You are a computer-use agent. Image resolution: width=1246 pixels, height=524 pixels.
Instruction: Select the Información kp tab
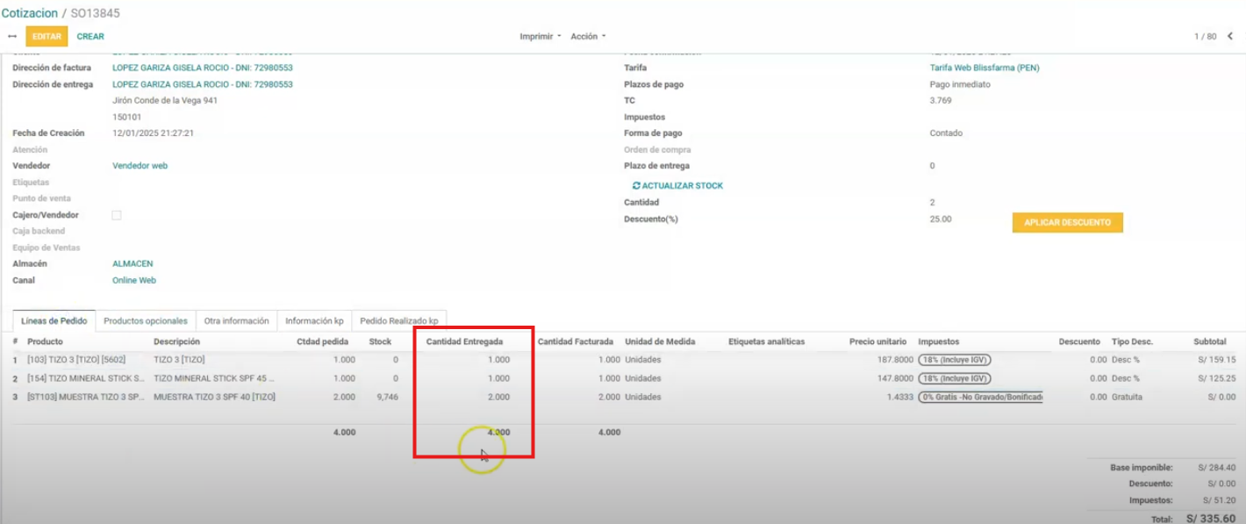point(314,321)
